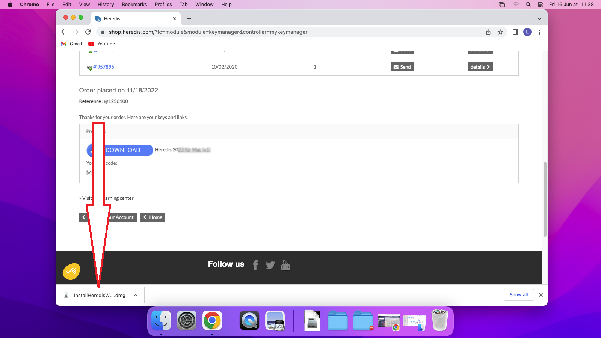Toggle macOS Control Center in menu bar
This screenshot has height=338, width=601.
[540, 5]
